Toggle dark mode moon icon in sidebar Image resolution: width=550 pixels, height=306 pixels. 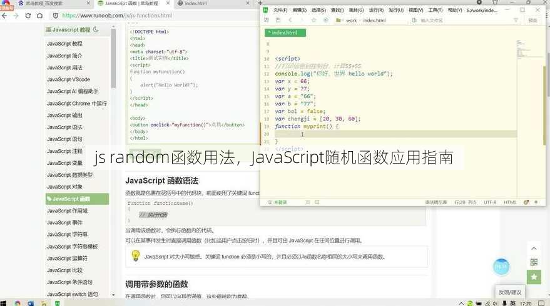point(96,30)
